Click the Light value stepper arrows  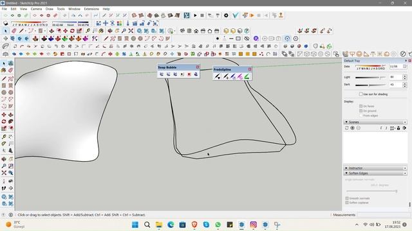(x=405, y=77)
